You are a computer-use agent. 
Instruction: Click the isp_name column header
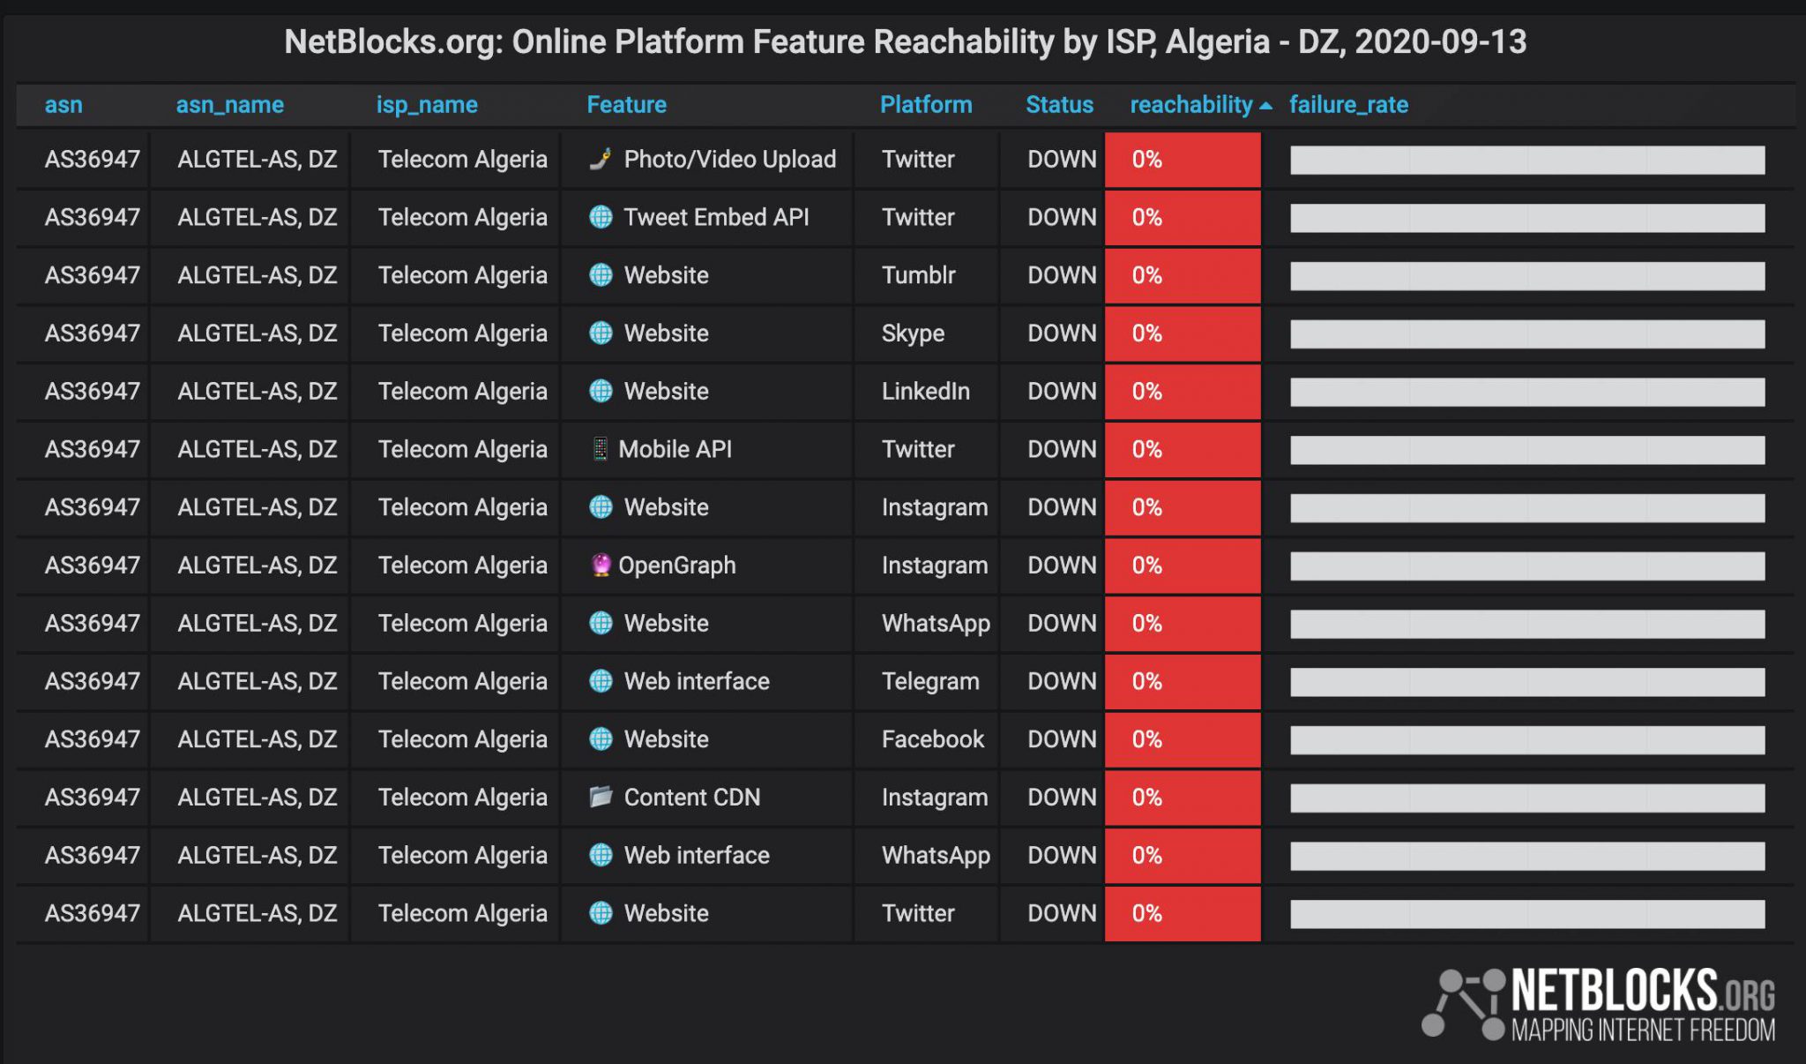[427, 105]
